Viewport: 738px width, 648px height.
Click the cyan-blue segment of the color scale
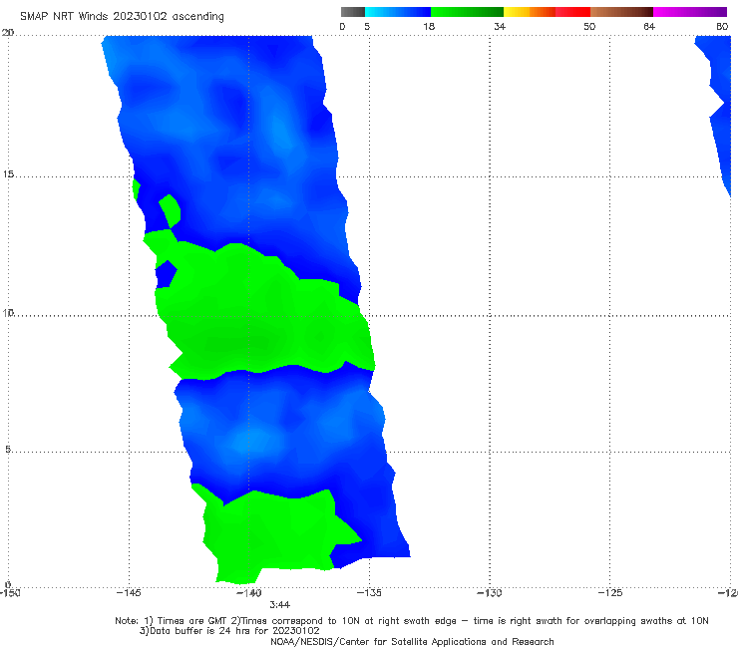pyautogui.click(x=398, y=12)
